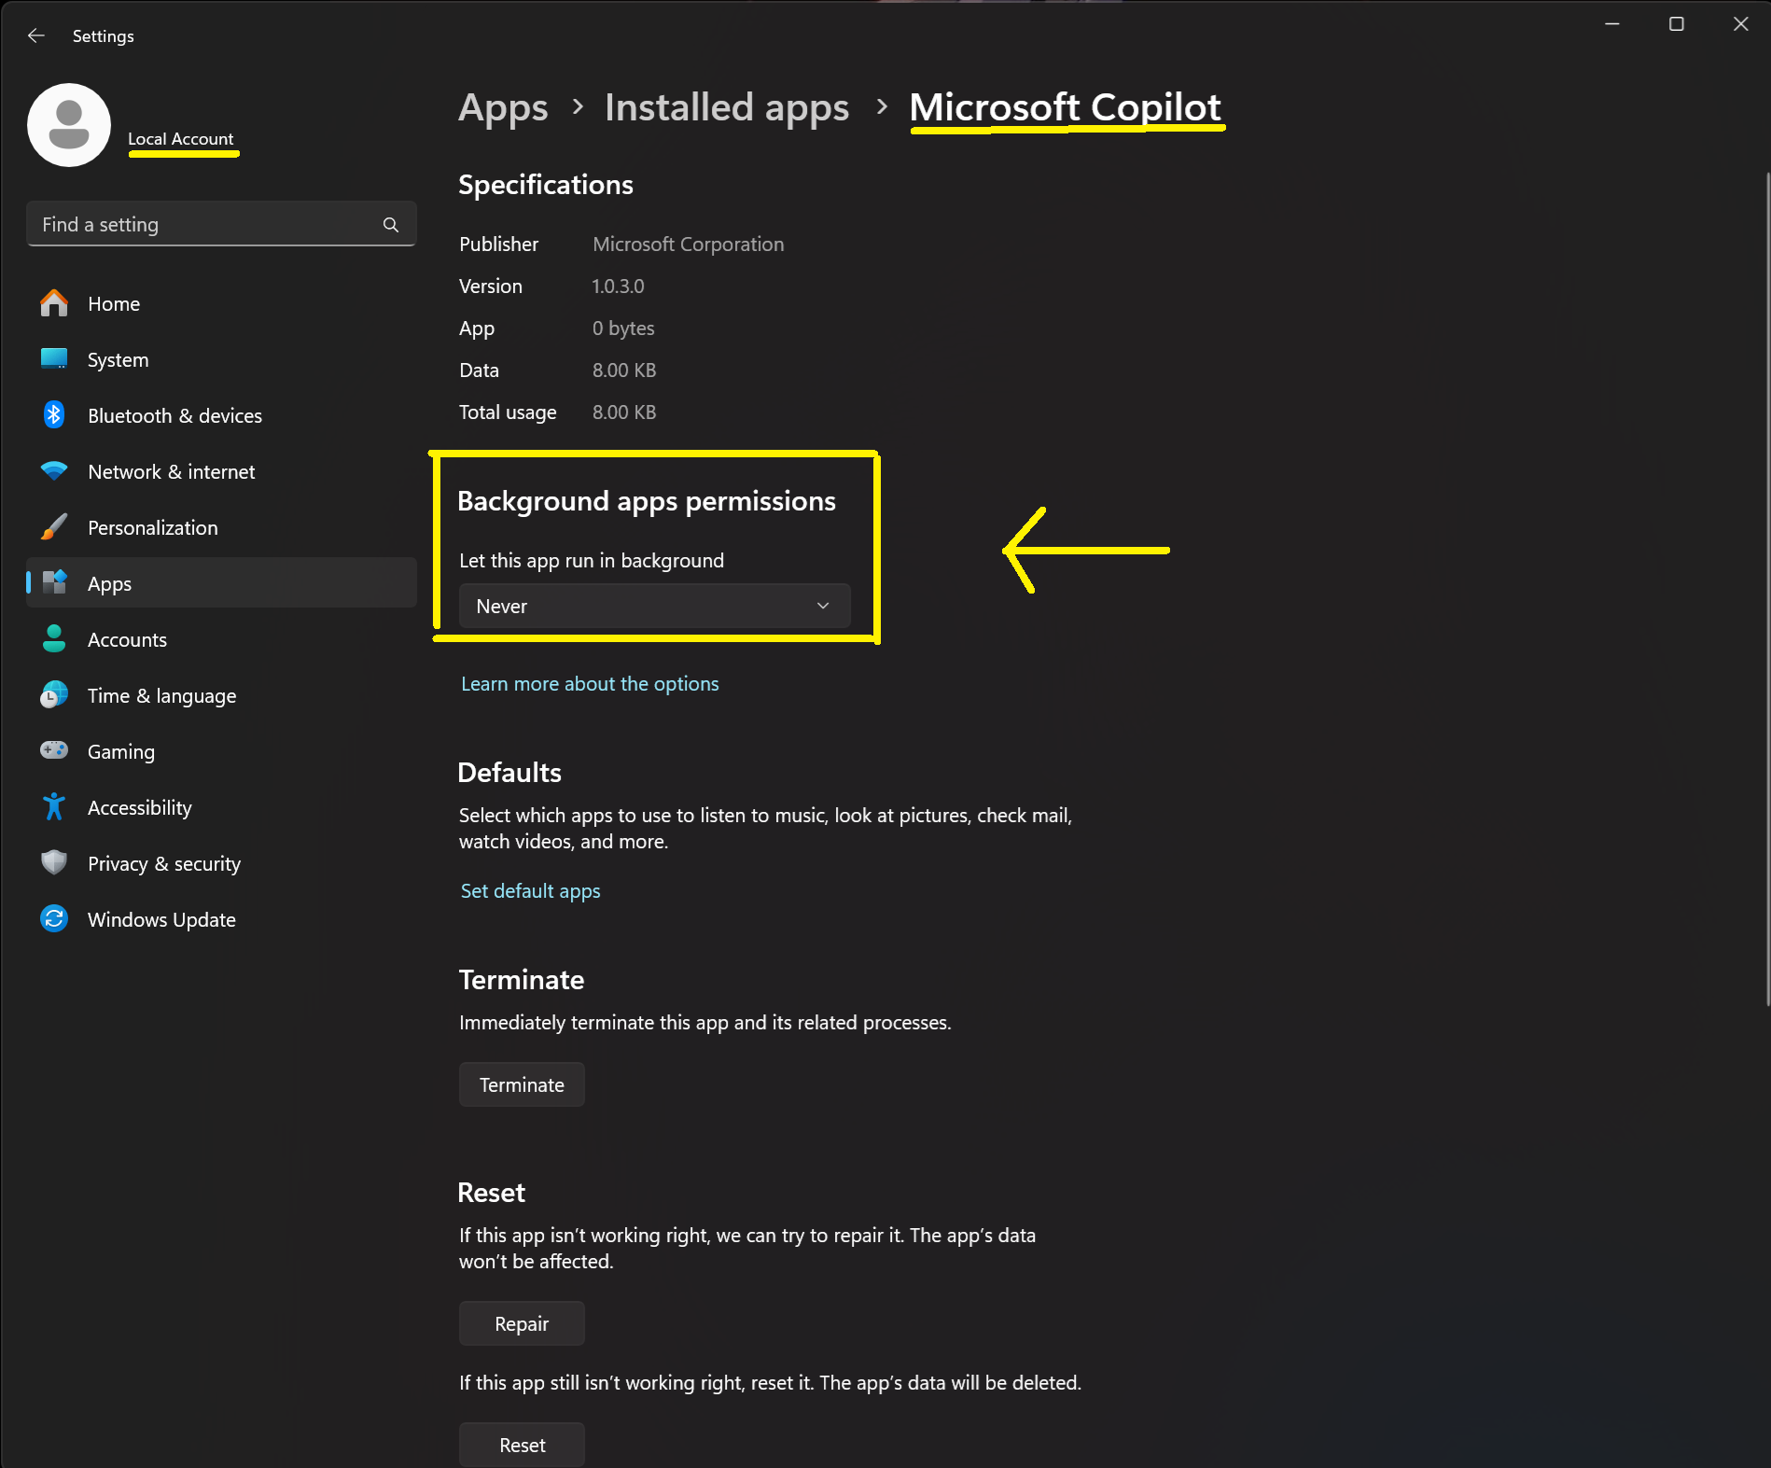Click the Time & language globe icon
The image size is (1771, 1468).
[54, 695]
